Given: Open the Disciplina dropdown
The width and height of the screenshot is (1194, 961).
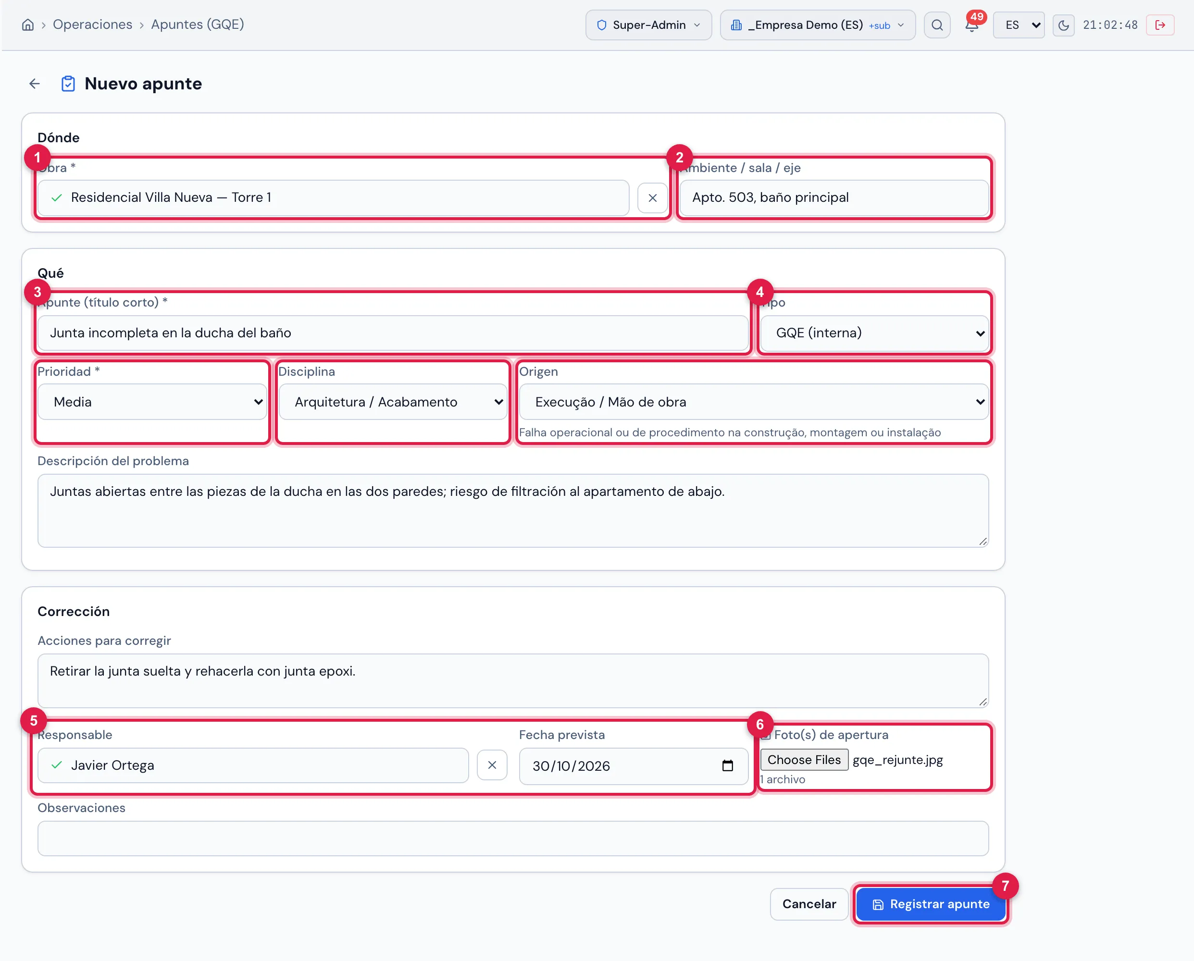Looking at the screenshot, I should pos(393,402).
